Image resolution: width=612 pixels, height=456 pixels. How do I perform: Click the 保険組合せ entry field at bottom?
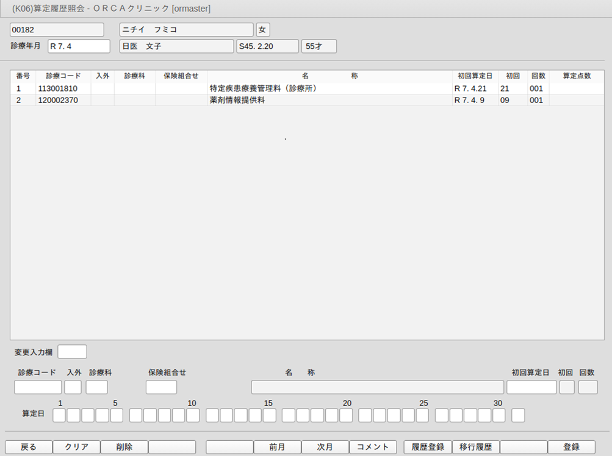161,387
